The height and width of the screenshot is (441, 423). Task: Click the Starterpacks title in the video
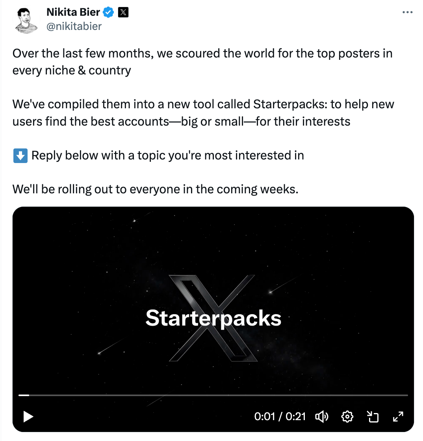(x=213, y=318)
